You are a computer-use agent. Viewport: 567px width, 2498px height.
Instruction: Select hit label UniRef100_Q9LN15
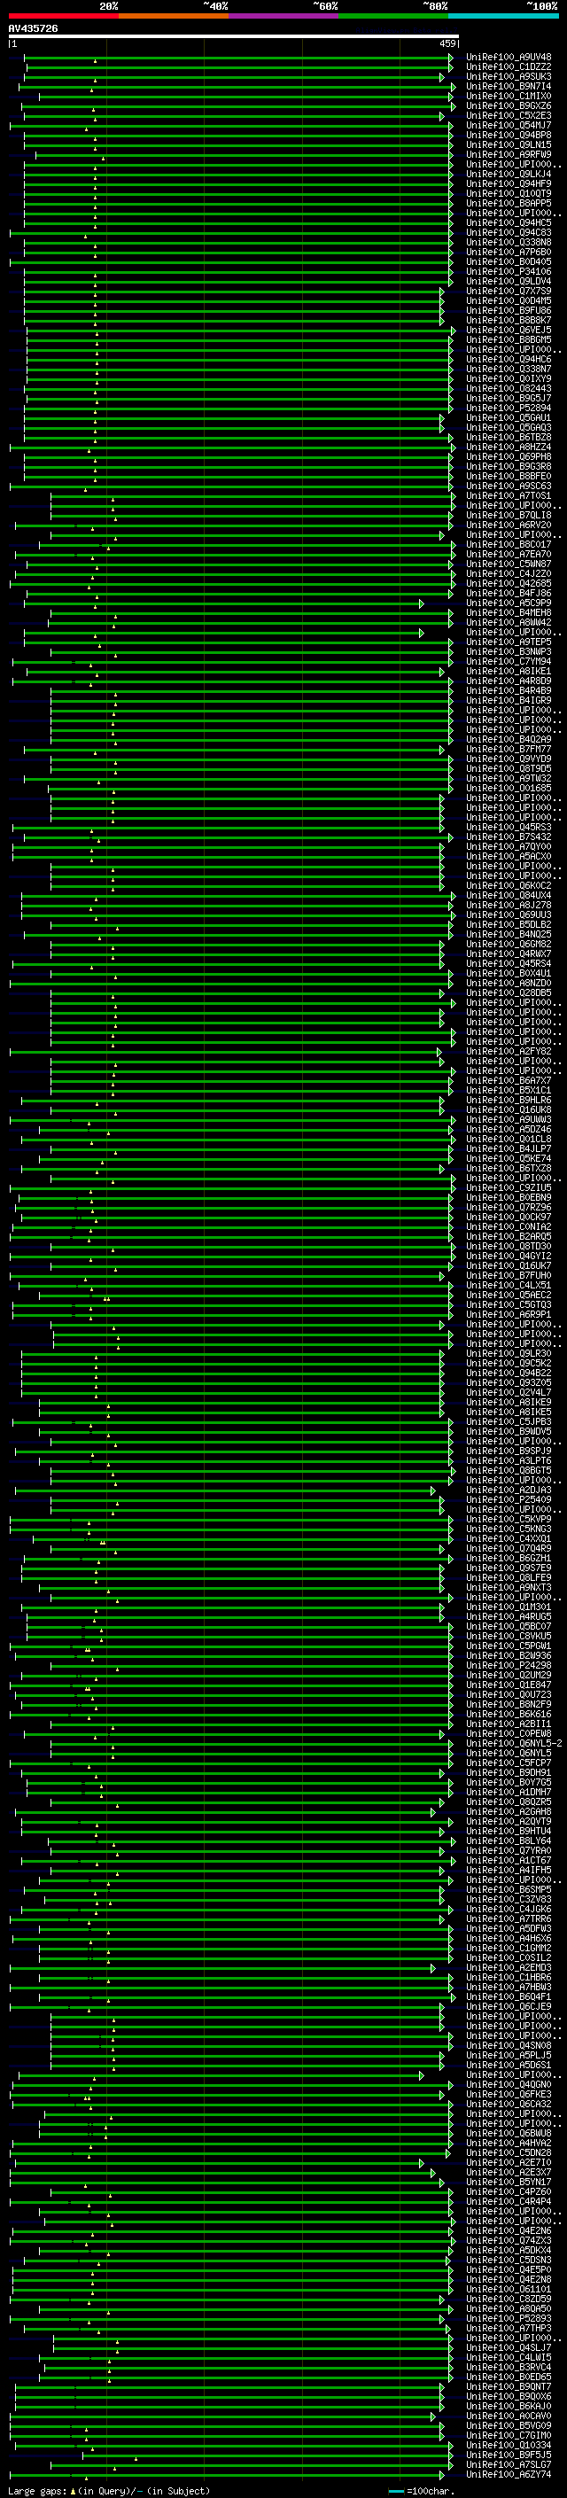(509, 145)
